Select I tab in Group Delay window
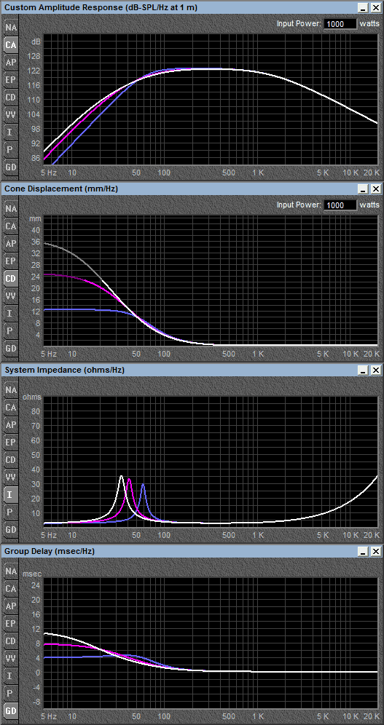Viewport: 384px width, 725px height. point(11,676)
